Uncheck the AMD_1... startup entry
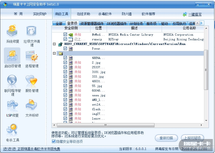215x153 pixels. [x=65, y=100]
